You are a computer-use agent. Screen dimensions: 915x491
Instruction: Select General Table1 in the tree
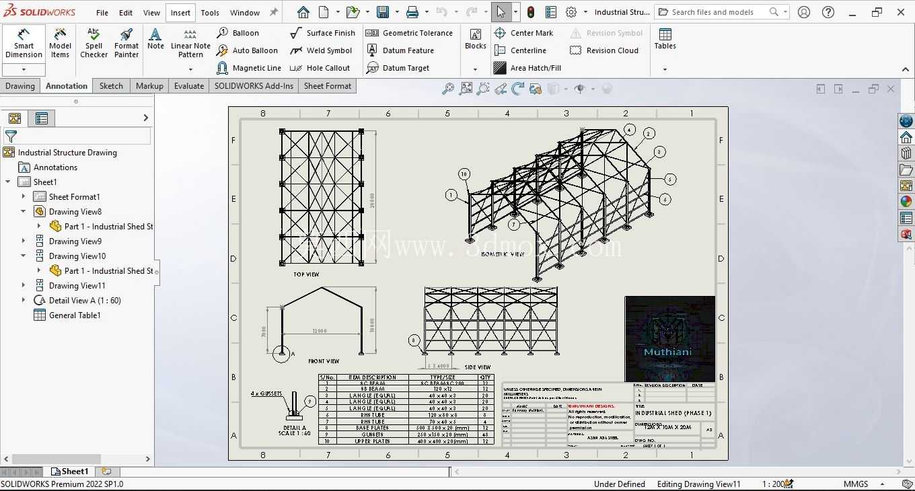75,315
